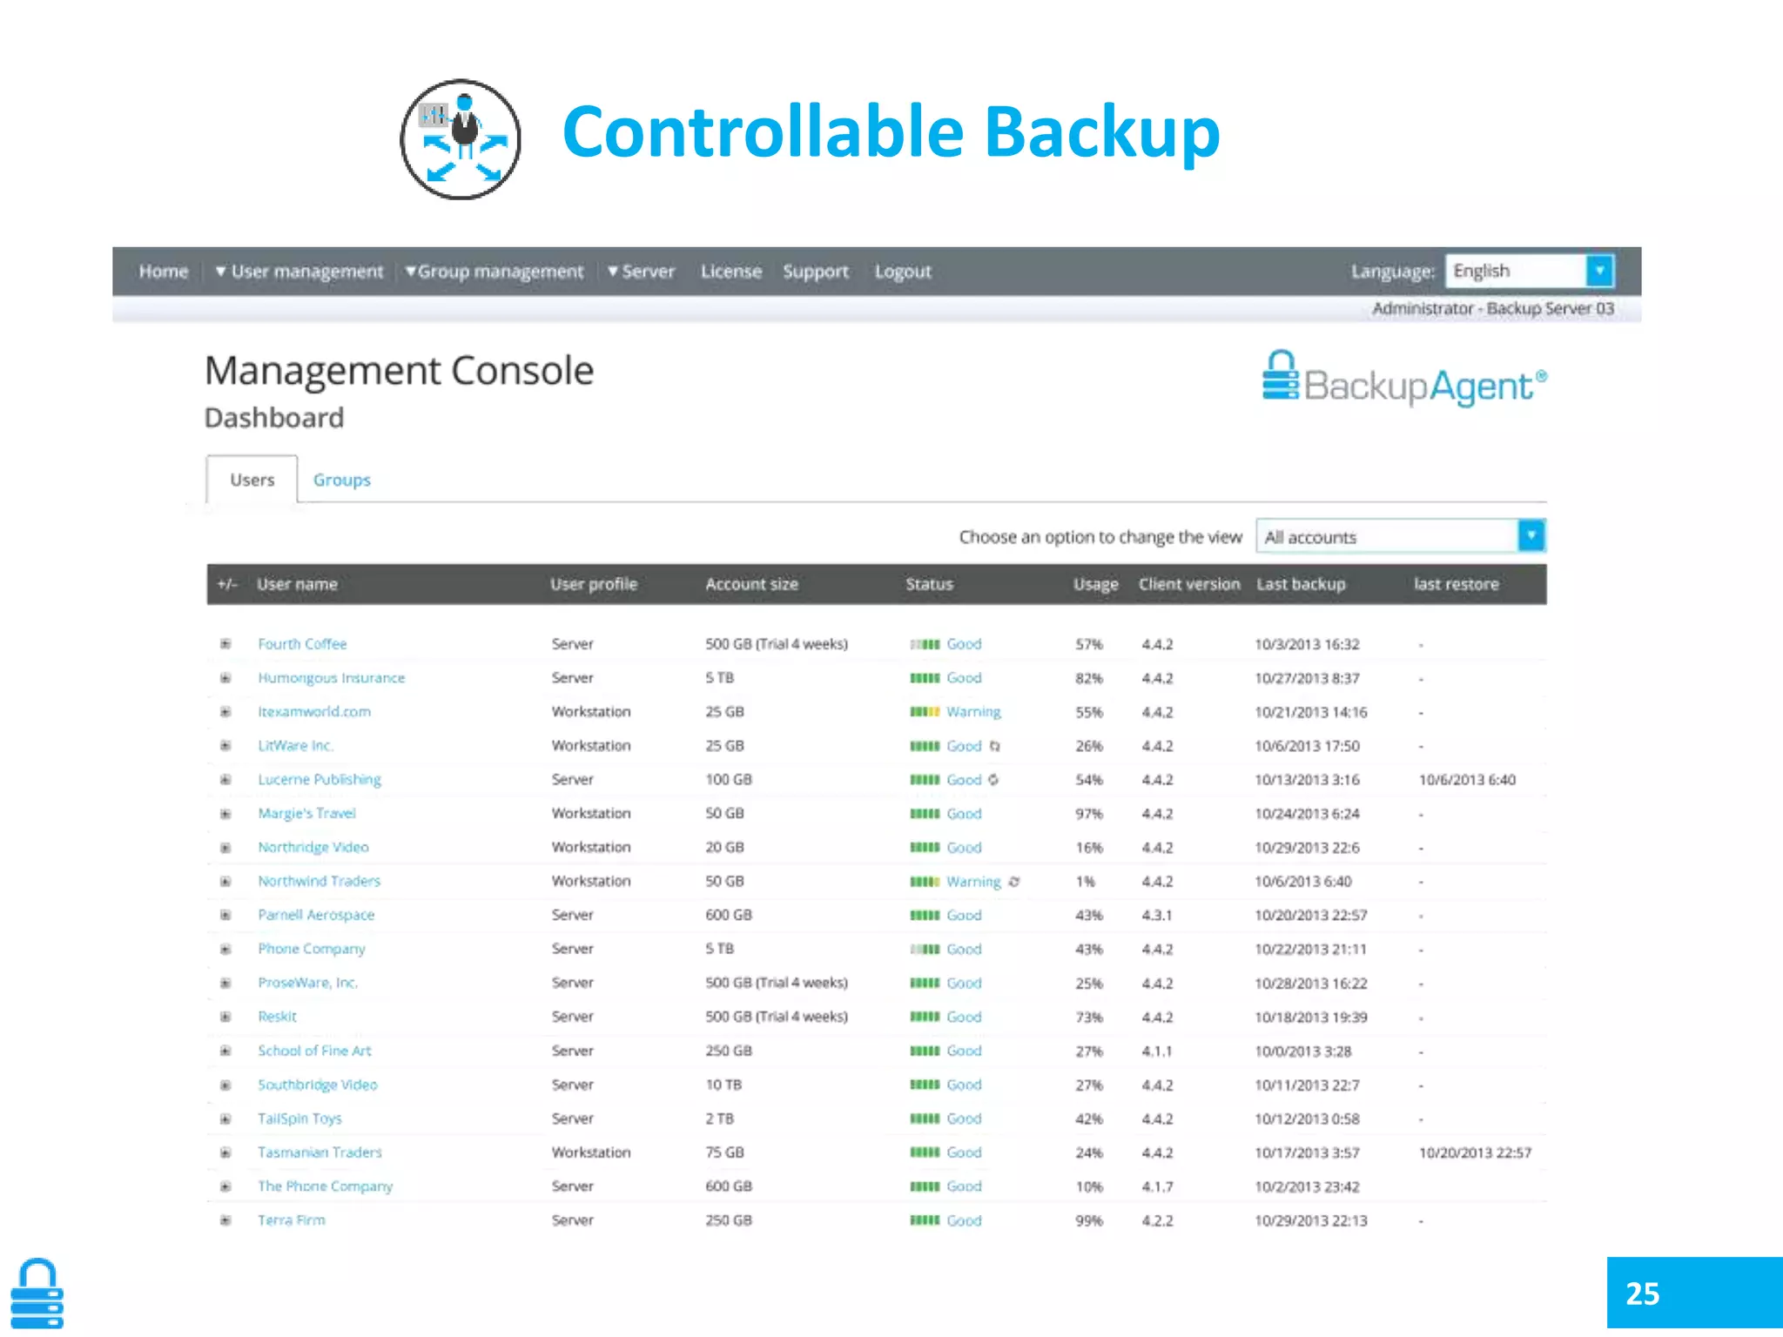Click last restore date 10/6/2013 6:40
This screenshot has width=1783, height=1337.
tap(1467, 780)
